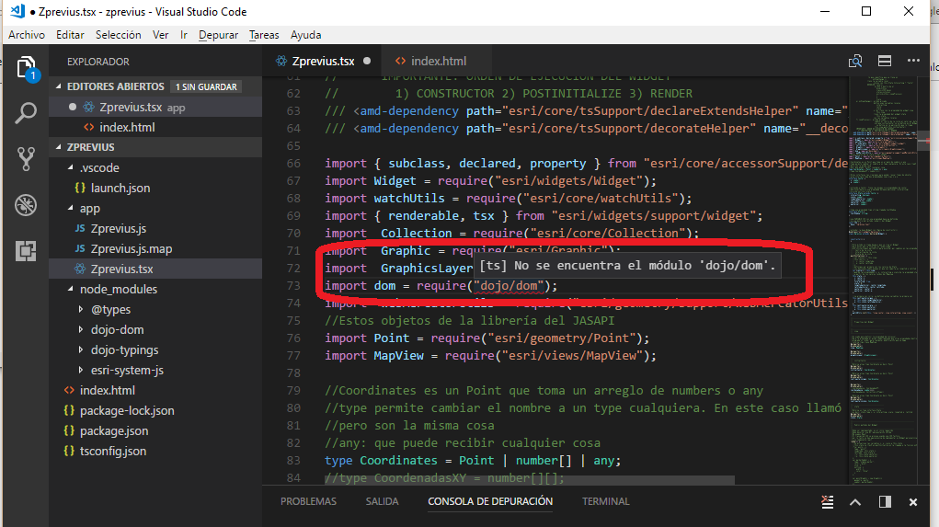Switch to the TERMINAL panel tab
939x527 pixels.
pos(605,502)
